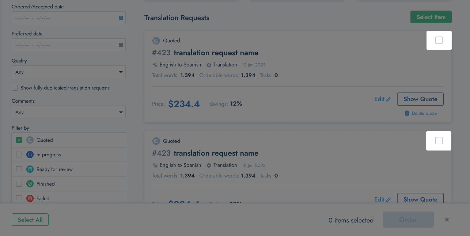
Task: Close the bottom selection bar
Action: tap(447, 220)
